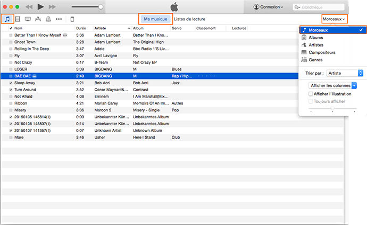
Task: Toggle the Artiste column sort arrow
Action: point(129,28)
